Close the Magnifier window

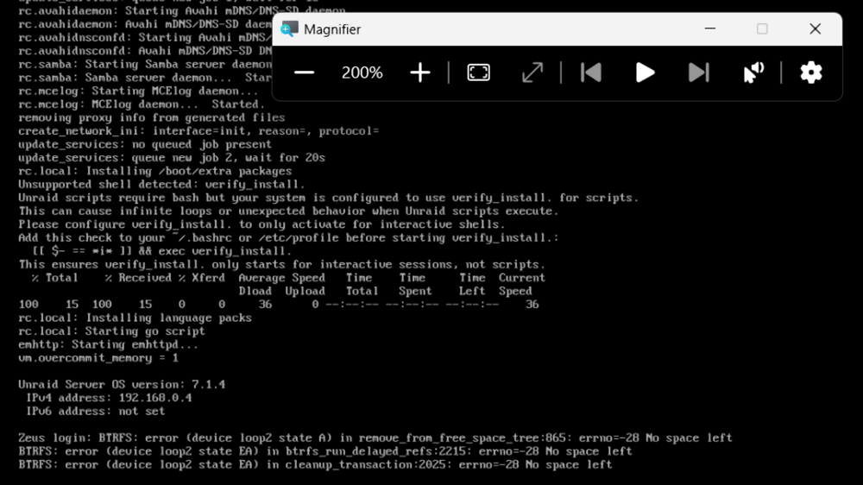pos(816,28)
